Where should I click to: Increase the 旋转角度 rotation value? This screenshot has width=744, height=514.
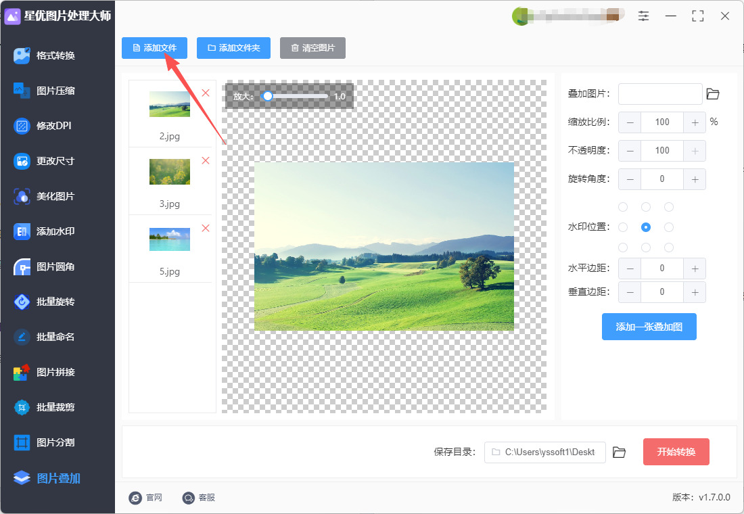pos(695,179)
